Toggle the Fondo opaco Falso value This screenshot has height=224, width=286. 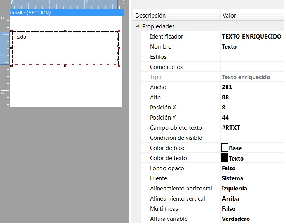click(228, 168)
